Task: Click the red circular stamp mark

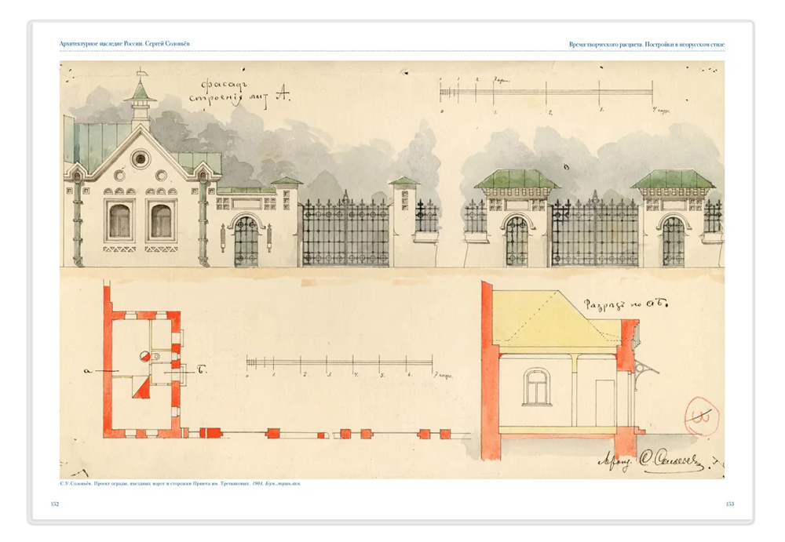Action: coord(702,417)
